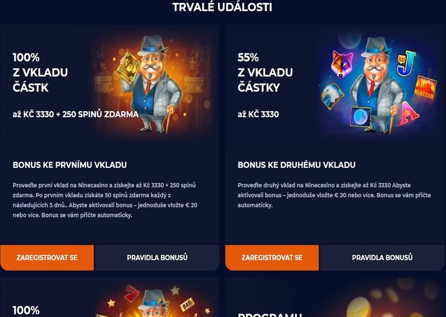Click the orange Scatter card icon
The image size is (446, 317).
pyautogui.click(x=425, y=88)
